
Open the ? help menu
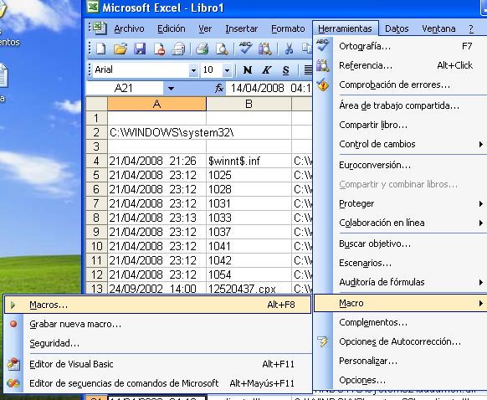click(x=471, y=28)
